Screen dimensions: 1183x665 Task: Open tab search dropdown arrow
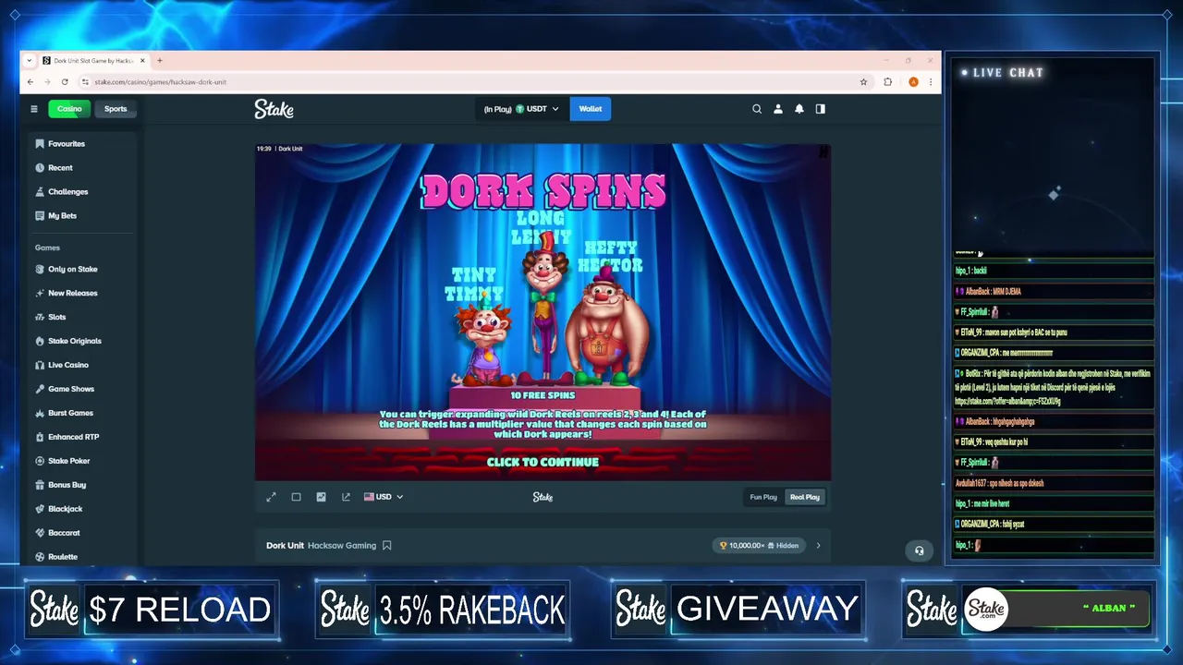coord(30,61)
